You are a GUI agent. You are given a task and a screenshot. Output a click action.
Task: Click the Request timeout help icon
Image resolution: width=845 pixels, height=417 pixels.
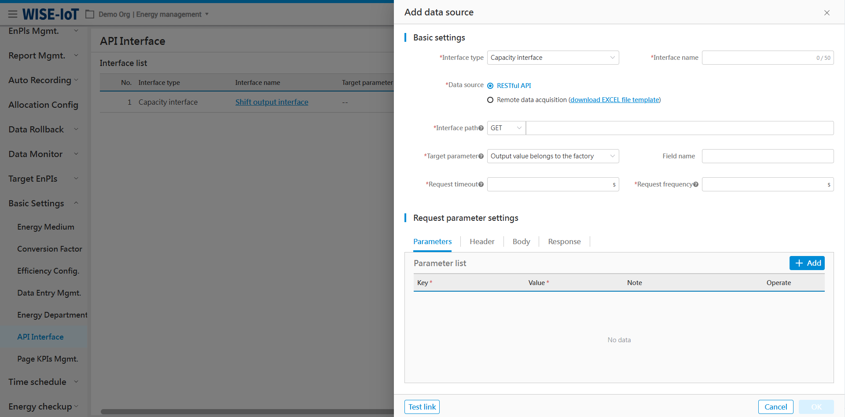pos(481,185)
